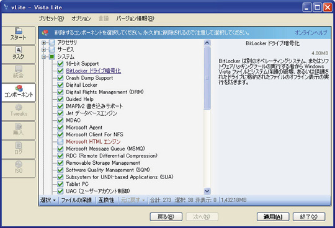Select the ISO disc icon
This screenshot has width=335, height=228.
pos(19,164)
